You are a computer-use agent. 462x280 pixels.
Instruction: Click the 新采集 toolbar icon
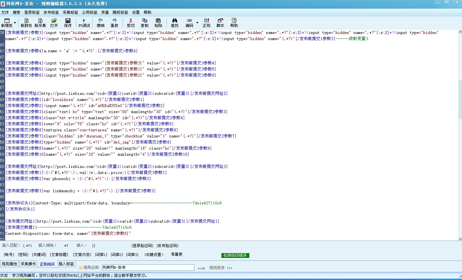(40, 22)
